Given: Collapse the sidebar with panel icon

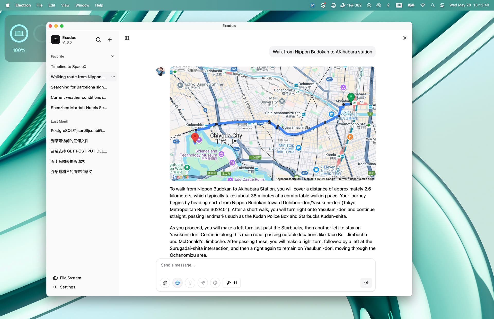Looking at the screenshot, I should point(127,38).
